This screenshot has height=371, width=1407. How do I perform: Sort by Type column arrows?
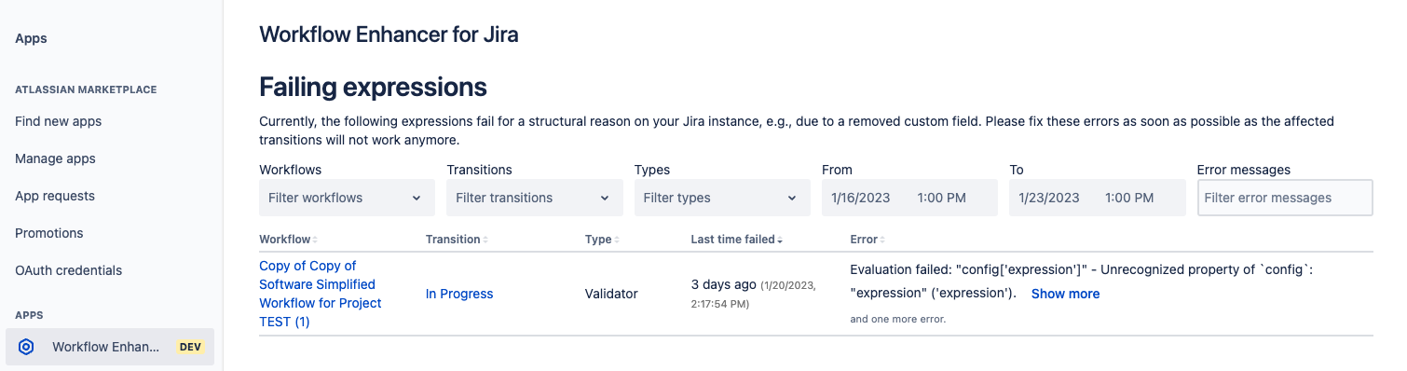pyautogui.click(x=616, y=240)
